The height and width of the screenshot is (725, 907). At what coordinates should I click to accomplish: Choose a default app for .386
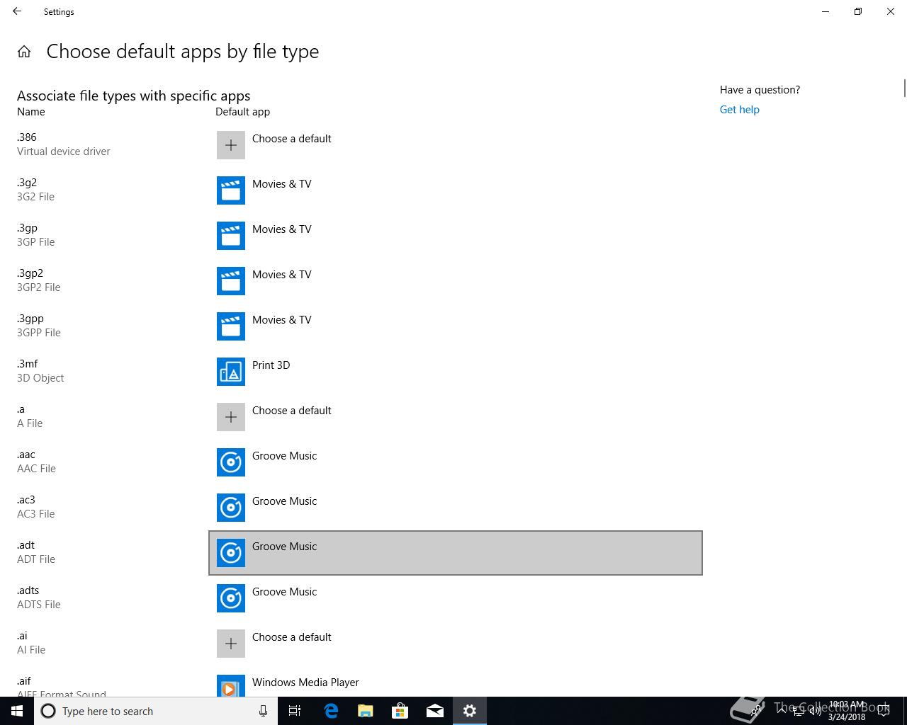[x=455, y=145]
